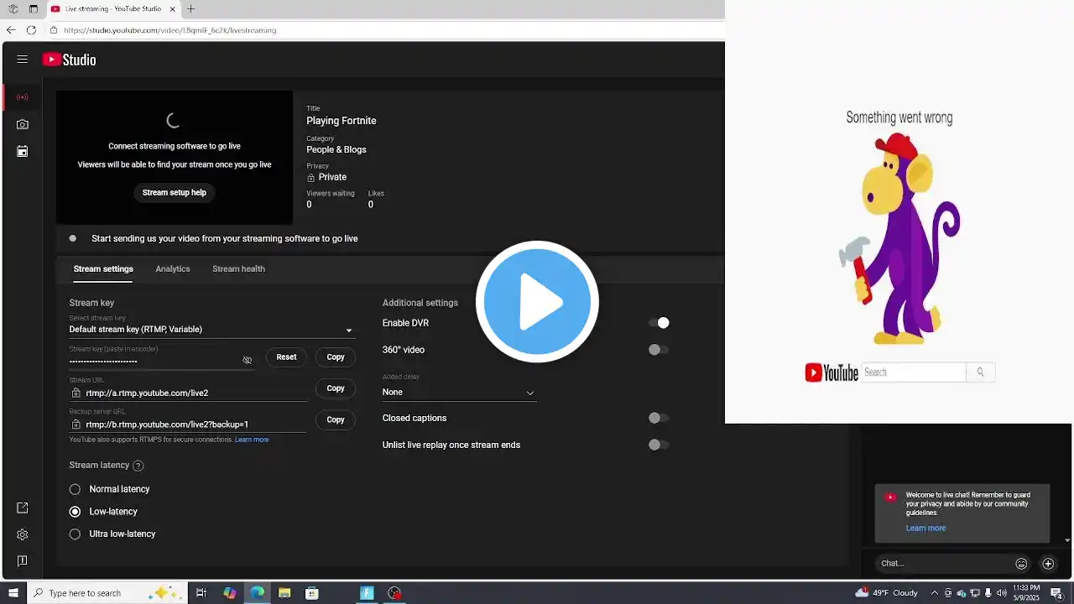The width and height of the screenshot is (1074, 604).
Task: Open the Windows Start menu
Action: (x=13, y=593)
